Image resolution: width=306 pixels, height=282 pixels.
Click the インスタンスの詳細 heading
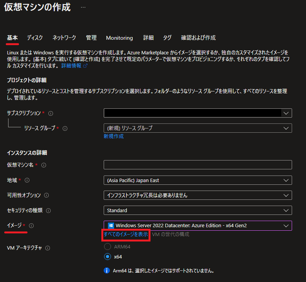[27, 153]
